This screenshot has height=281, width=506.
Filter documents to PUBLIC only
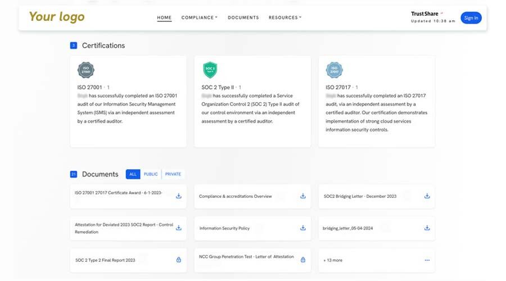[151, 174]
